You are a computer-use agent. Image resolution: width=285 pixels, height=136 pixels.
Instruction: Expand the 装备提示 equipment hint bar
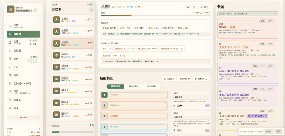point(248,14)
